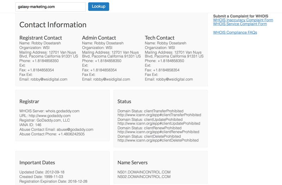Click the Admin Contact name Robby Dosetareh
The height and width of the screenshot is (185, 282).
109,43
